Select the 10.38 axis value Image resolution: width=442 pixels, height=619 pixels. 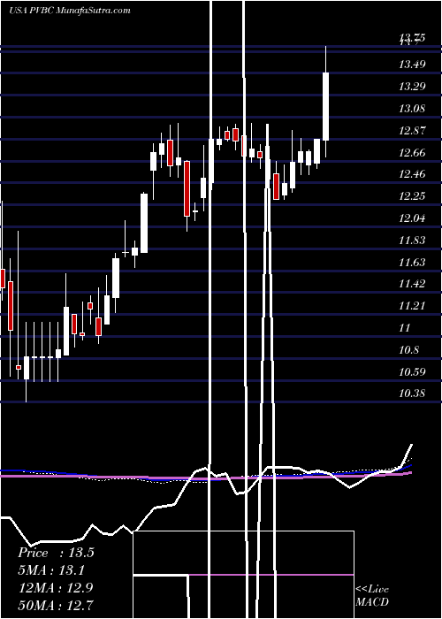tap(413, 394)
